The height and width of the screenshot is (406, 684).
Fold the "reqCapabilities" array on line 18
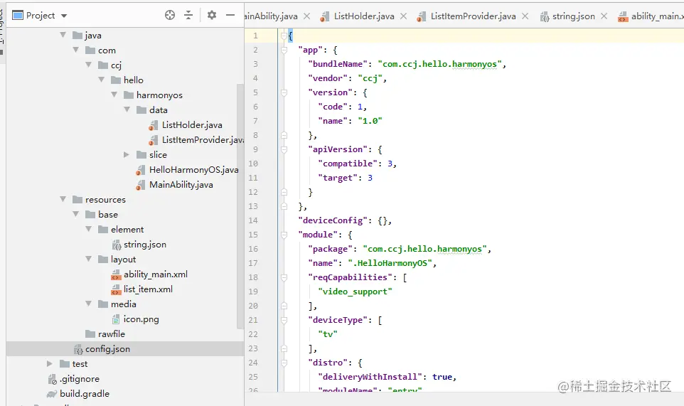coord(284,277)
